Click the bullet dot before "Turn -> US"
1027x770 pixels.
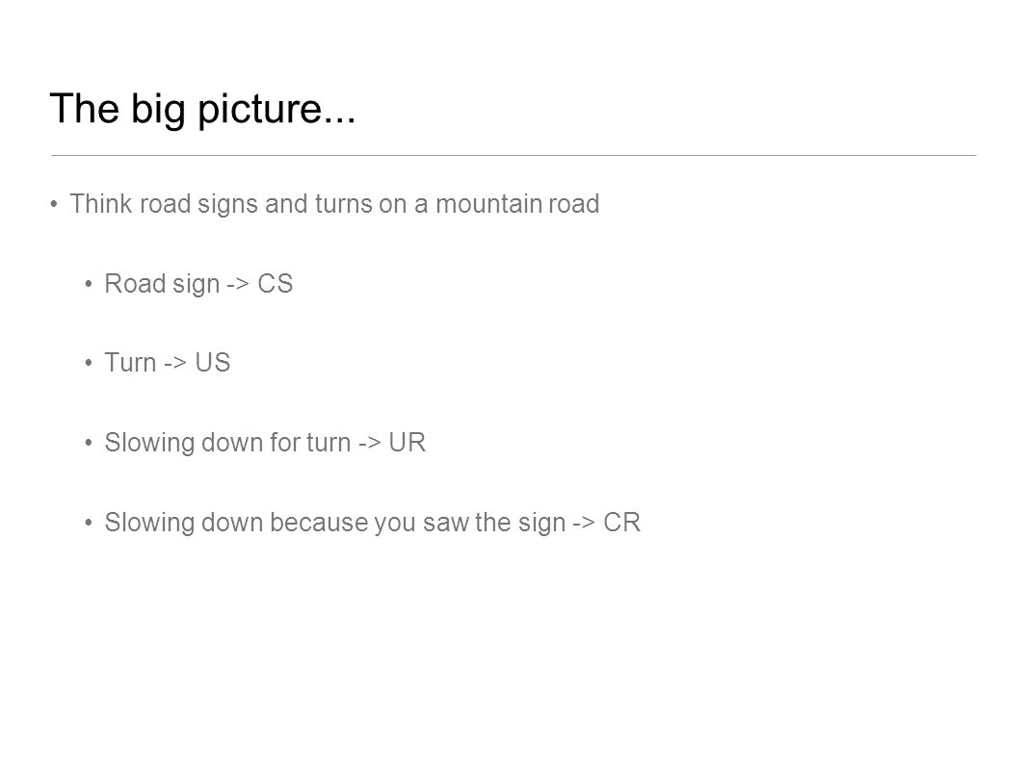[x=89, y=363]
